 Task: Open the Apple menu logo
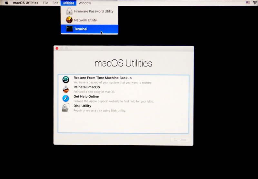pos(6,3)
